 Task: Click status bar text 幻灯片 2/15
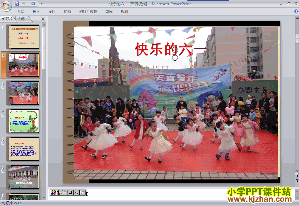click(x=12, y=203)
